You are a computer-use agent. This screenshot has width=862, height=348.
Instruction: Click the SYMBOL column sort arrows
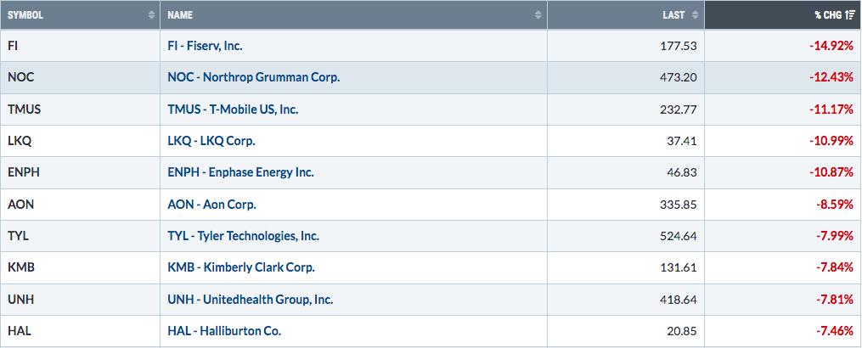(x=152, y=15)
